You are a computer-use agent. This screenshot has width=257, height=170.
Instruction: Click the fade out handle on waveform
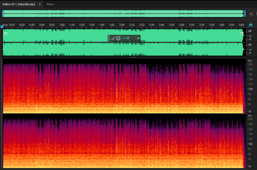(242, 34)
